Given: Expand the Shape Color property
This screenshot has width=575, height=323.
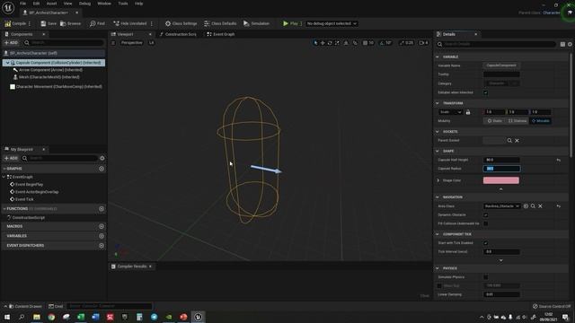Looking at the screenshot, I should click(x=438, y=180).
